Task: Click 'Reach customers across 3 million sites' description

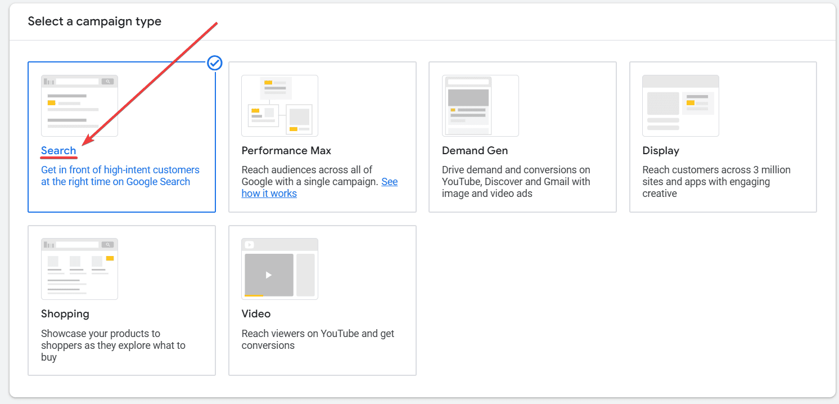Action: [x=716, y=182]
